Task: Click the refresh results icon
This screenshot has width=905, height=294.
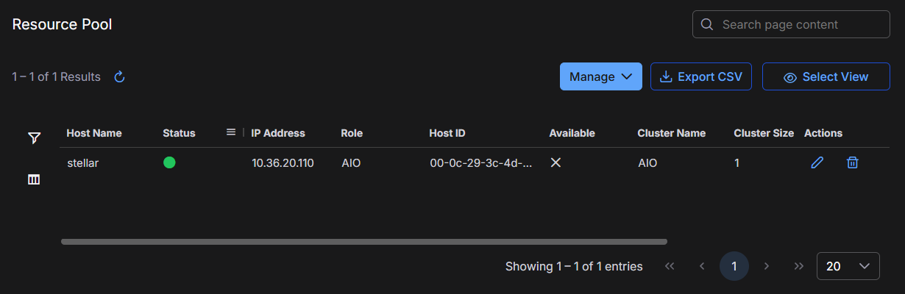Action: point(119,76)
